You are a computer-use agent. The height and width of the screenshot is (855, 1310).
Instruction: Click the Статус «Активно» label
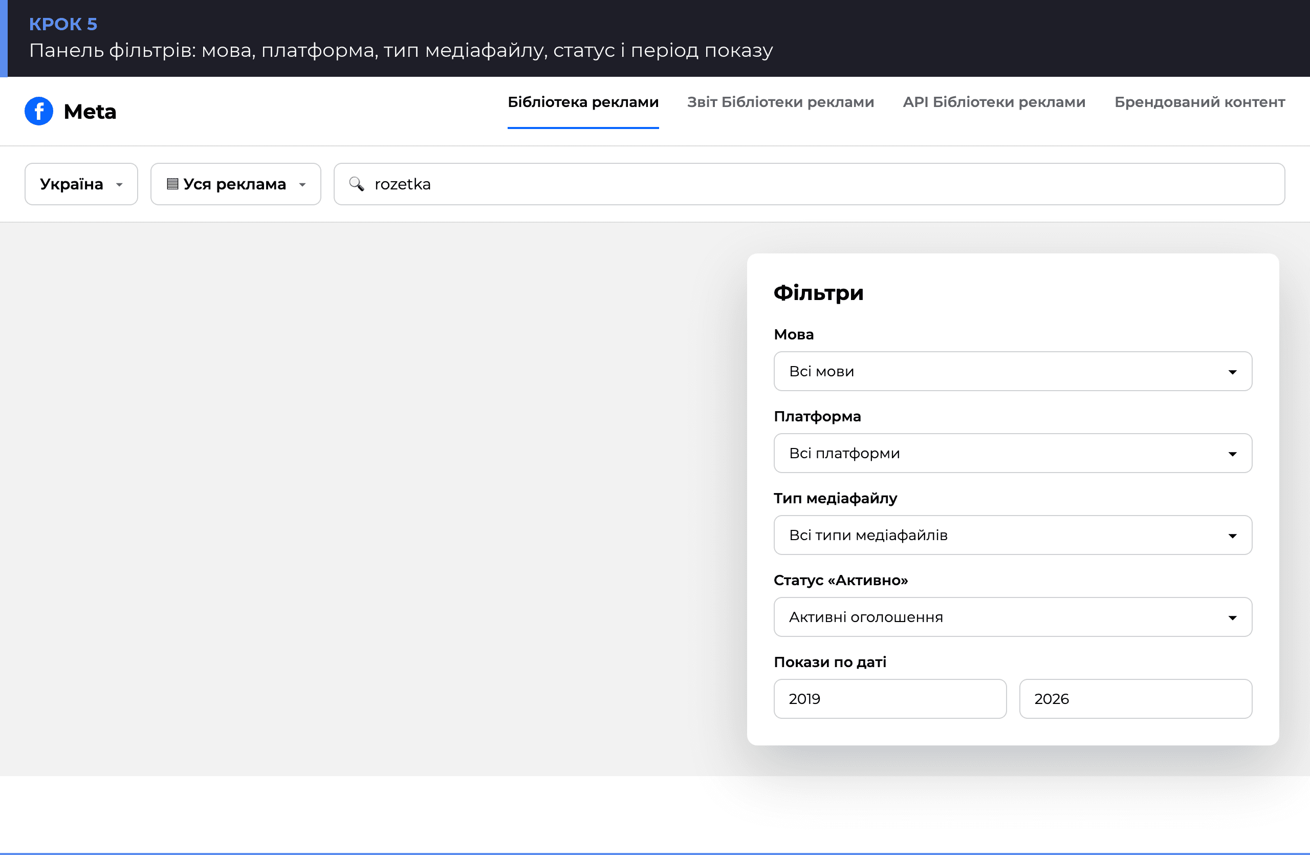tap(841, 580)
